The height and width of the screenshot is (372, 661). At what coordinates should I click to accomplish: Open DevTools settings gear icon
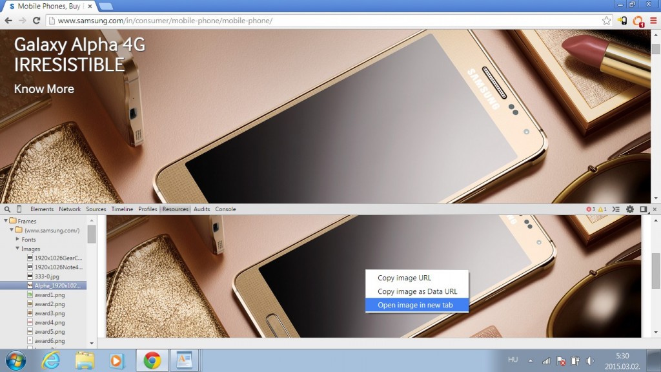click(629, 209)
